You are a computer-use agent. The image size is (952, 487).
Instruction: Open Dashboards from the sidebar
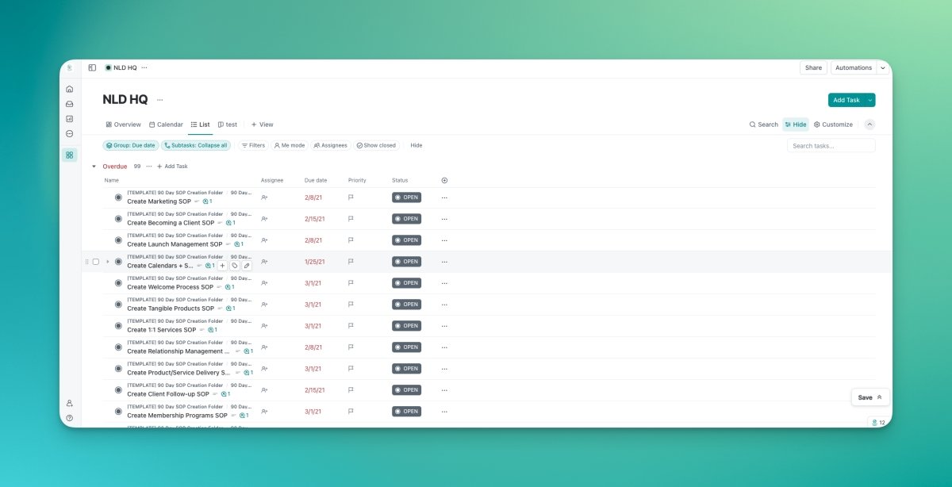pos(69,118)
